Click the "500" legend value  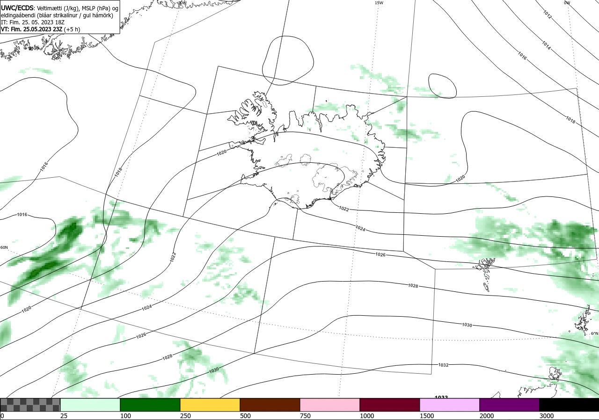click(246, 416)
